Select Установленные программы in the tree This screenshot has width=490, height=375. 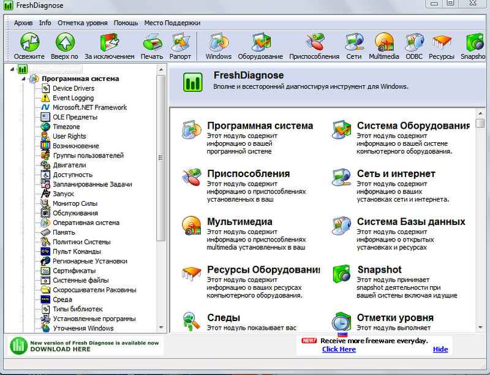94,319
